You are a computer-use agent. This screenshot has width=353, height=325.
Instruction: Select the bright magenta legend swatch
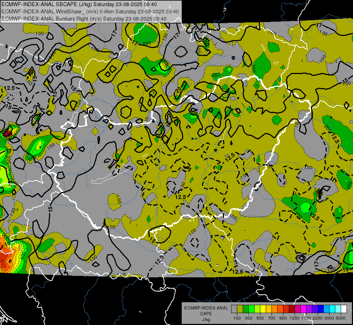pos(304,309)
